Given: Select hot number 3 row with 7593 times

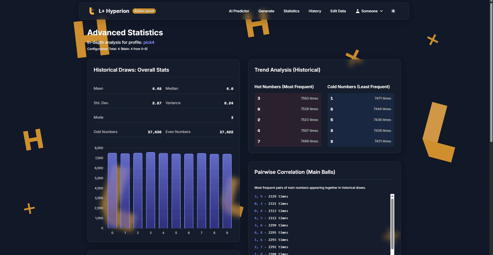Looking at the screenshot, I should 288,98.
